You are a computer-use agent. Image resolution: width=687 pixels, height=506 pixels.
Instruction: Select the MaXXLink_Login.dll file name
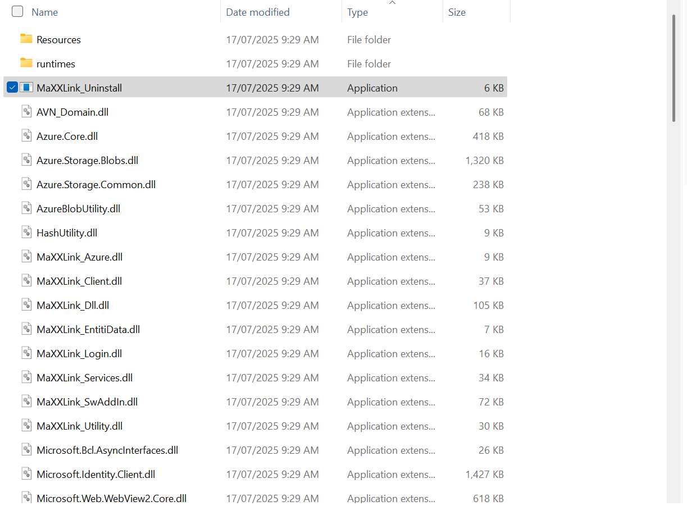click(x=79, y=354)
